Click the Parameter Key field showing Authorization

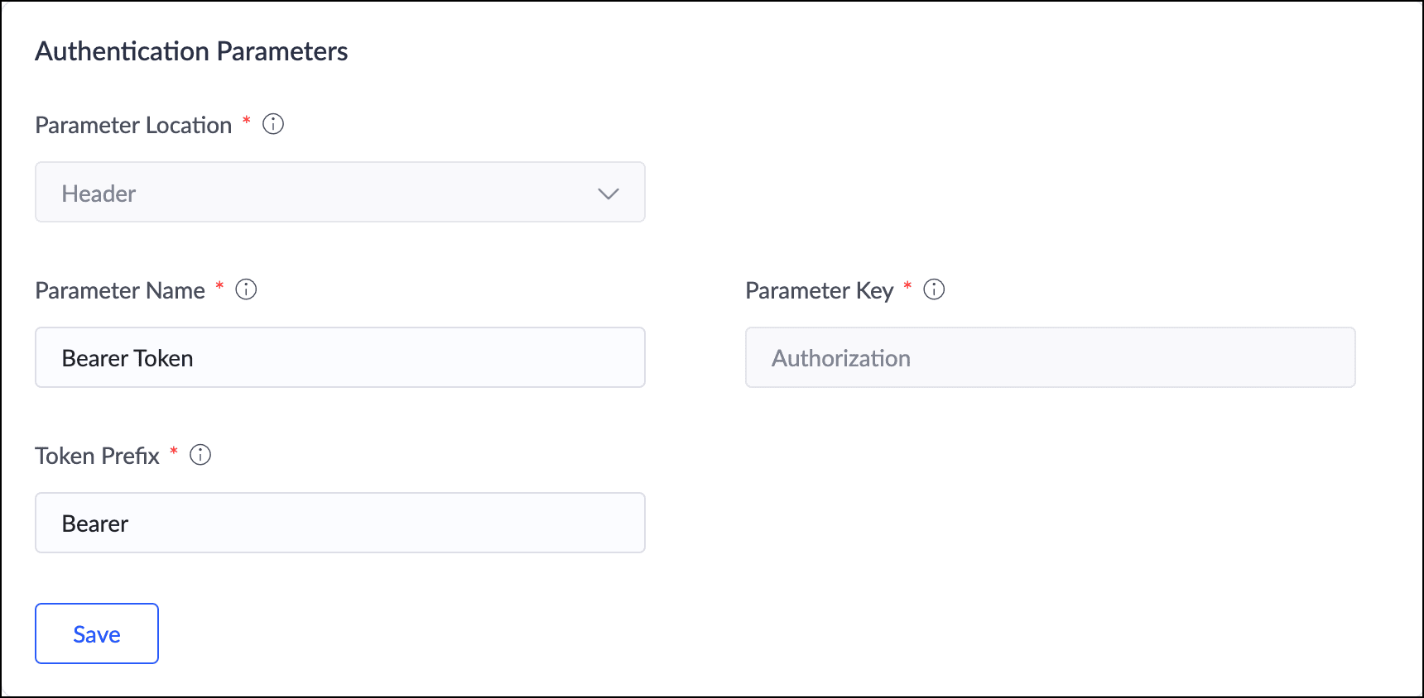[x=1050, y=357]
